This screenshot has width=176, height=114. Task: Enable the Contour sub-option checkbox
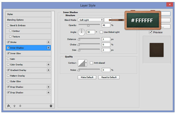[x=10, y=31]
